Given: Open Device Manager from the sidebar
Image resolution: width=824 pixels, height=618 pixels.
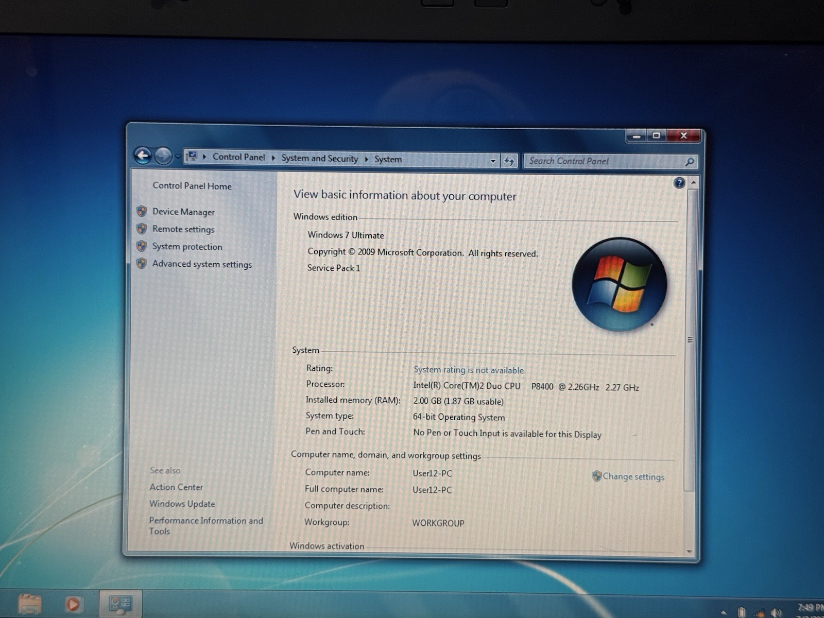Looking at the screenshot, I should [x=183, y=212].
